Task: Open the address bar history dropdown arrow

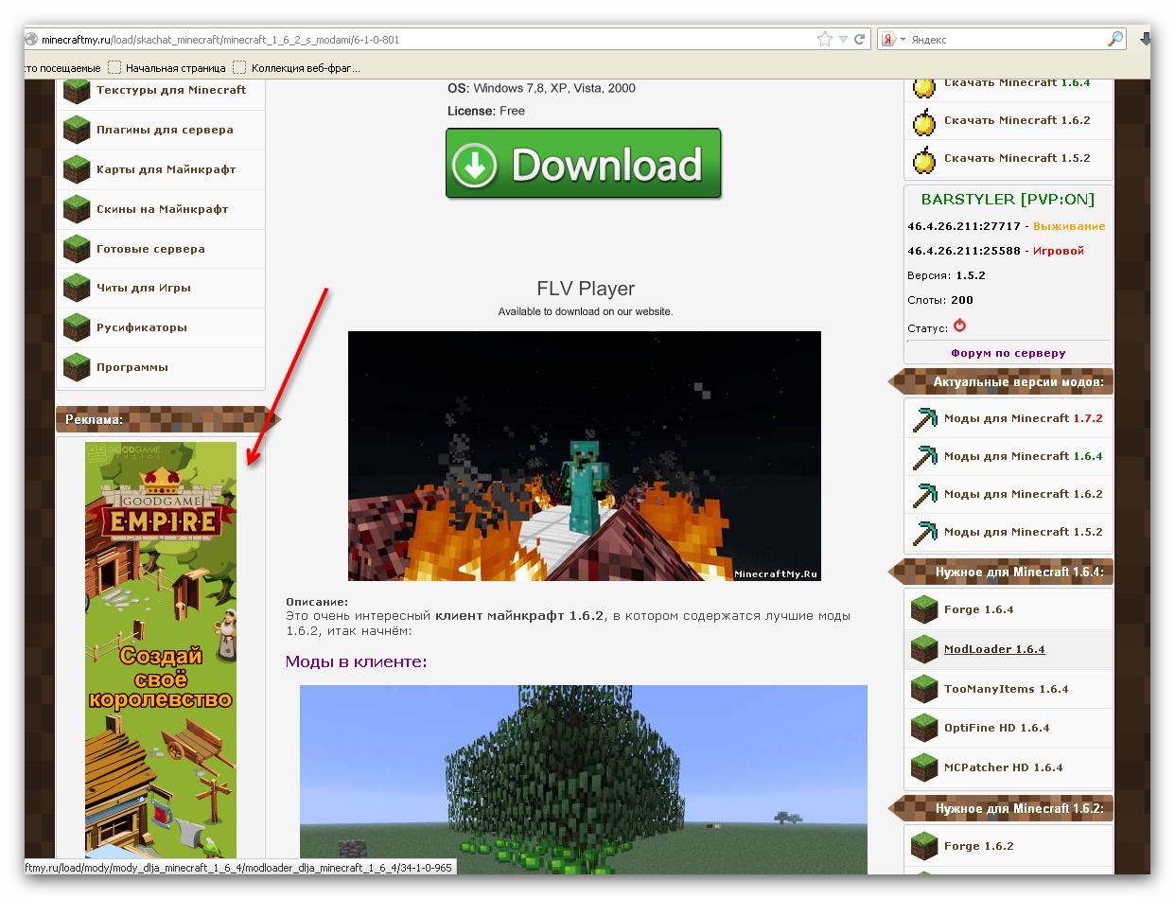Action: (x=843, y=40)
